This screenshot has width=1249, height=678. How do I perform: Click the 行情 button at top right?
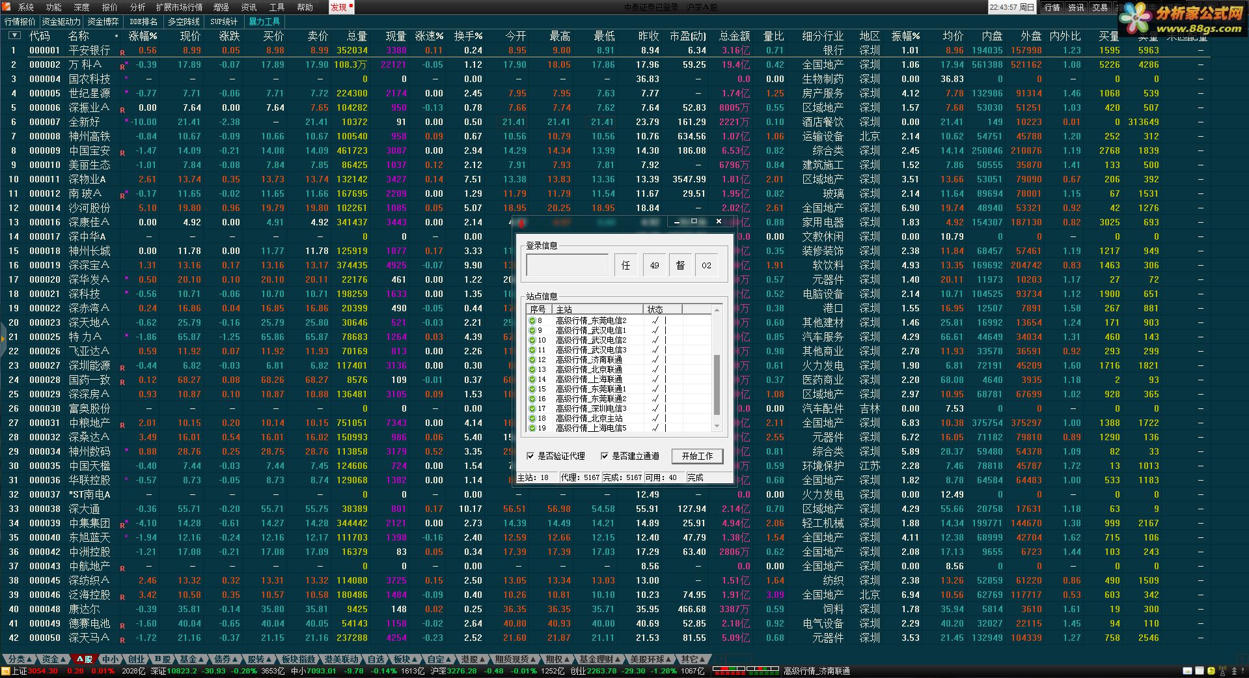point(1052,7)
